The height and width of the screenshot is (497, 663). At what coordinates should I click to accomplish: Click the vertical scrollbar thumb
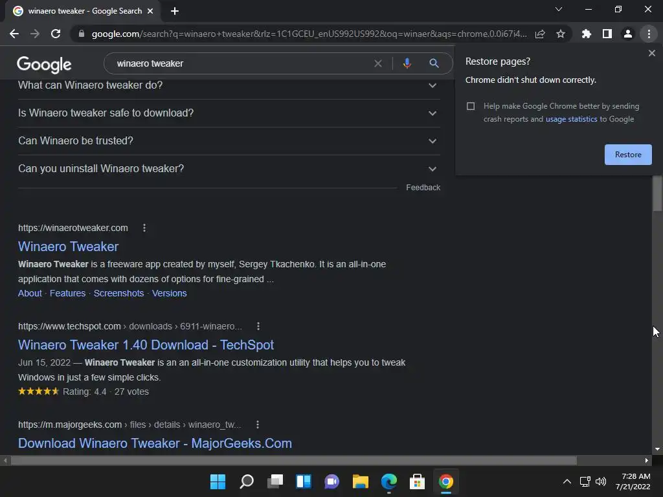click(x=657, y=193)
